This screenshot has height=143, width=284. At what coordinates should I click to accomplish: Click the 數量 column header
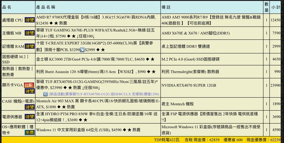click(267, 7)
